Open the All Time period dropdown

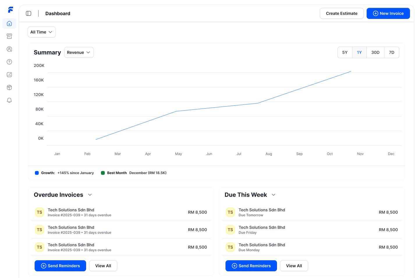[42, 32]
